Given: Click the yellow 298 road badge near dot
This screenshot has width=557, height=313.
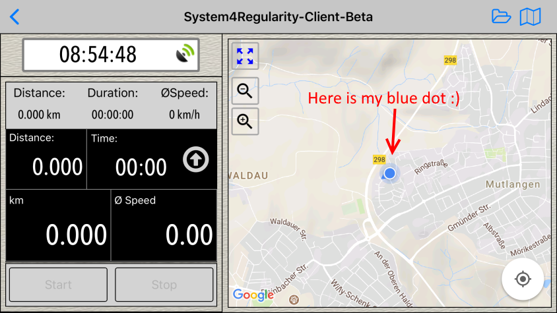Looking at the screenshot, I should 379,159.
